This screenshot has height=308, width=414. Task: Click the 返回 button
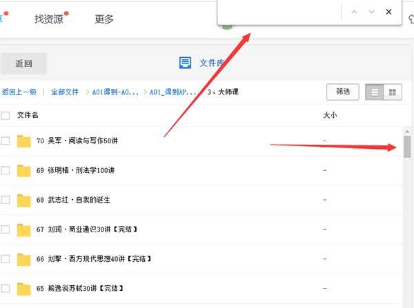[23, 63]
